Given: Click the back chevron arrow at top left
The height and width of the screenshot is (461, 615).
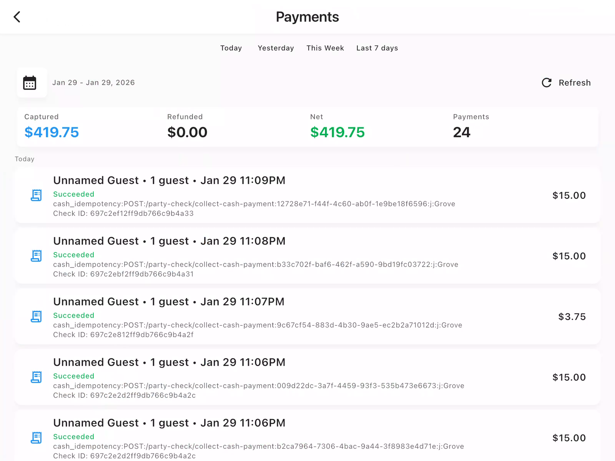Looking at the screenshot, I should tap(17, 17).
